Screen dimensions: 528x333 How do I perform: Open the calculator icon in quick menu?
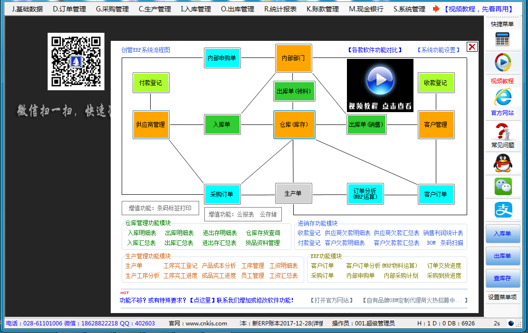click(x=502, y=39)
